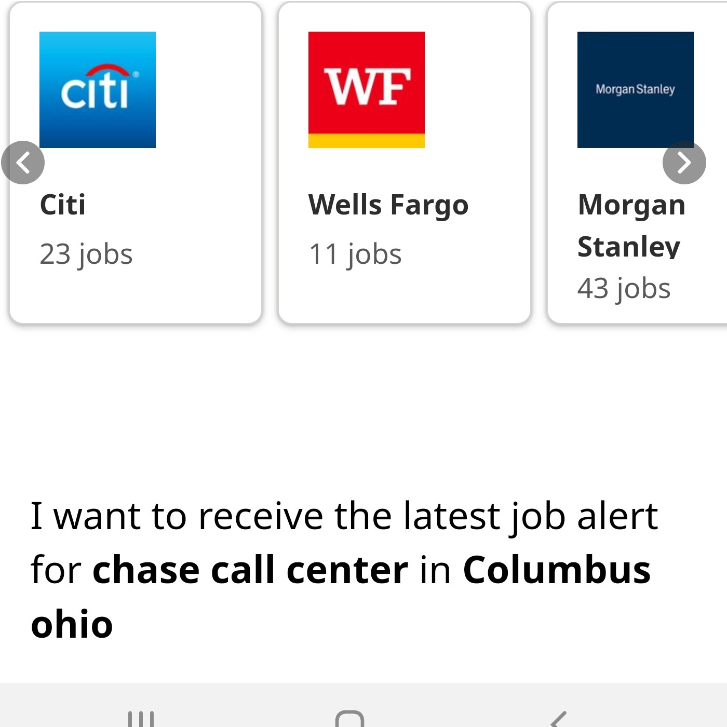View Citi's 23 jobs
727x727 pixels.
click(86, 254)
